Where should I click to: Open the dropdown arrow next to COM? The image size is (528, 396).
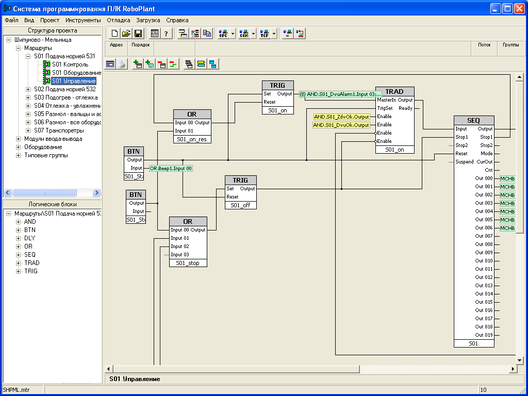pos(254,34)
